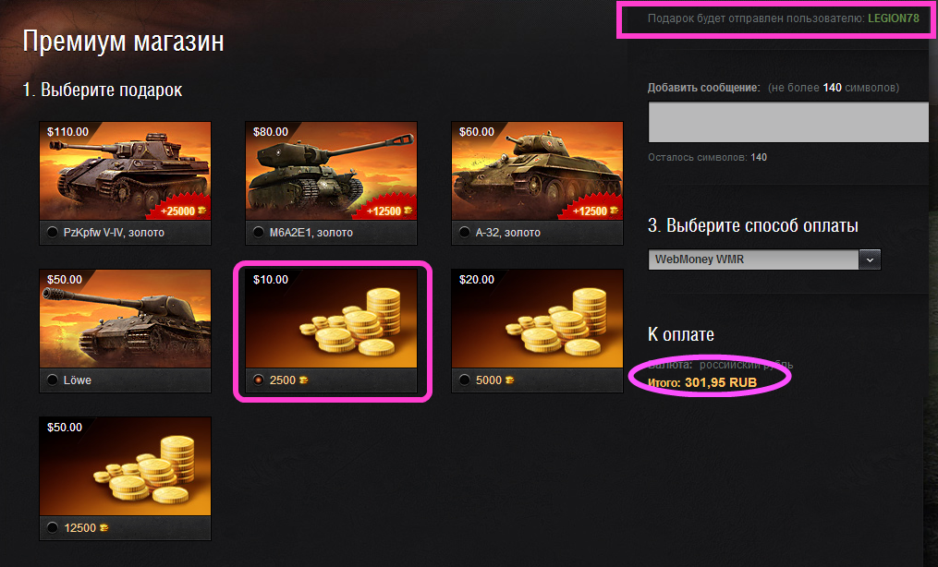Click the Löwe tank image

point(125,319)
